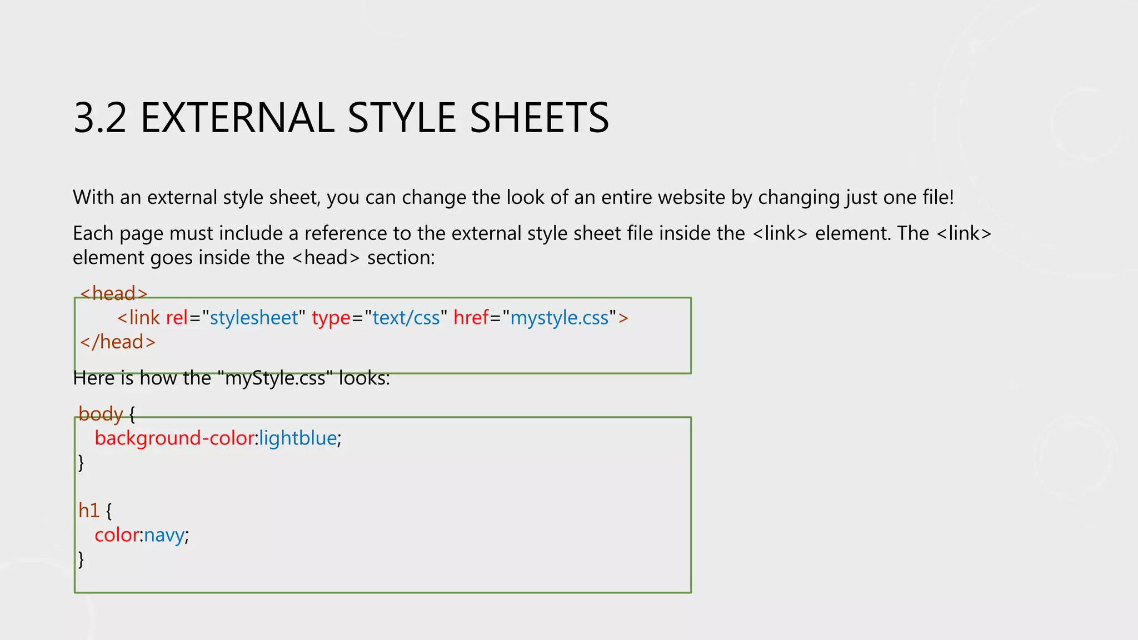1138x640 pixels.
Task: Click the "text/css" type value
Action: [406, 317]
